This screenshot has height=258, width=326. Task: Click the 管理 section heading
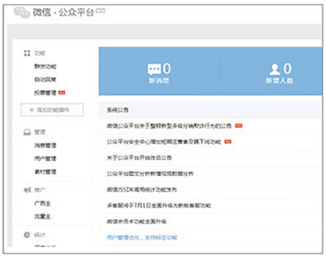pos(40,132)
